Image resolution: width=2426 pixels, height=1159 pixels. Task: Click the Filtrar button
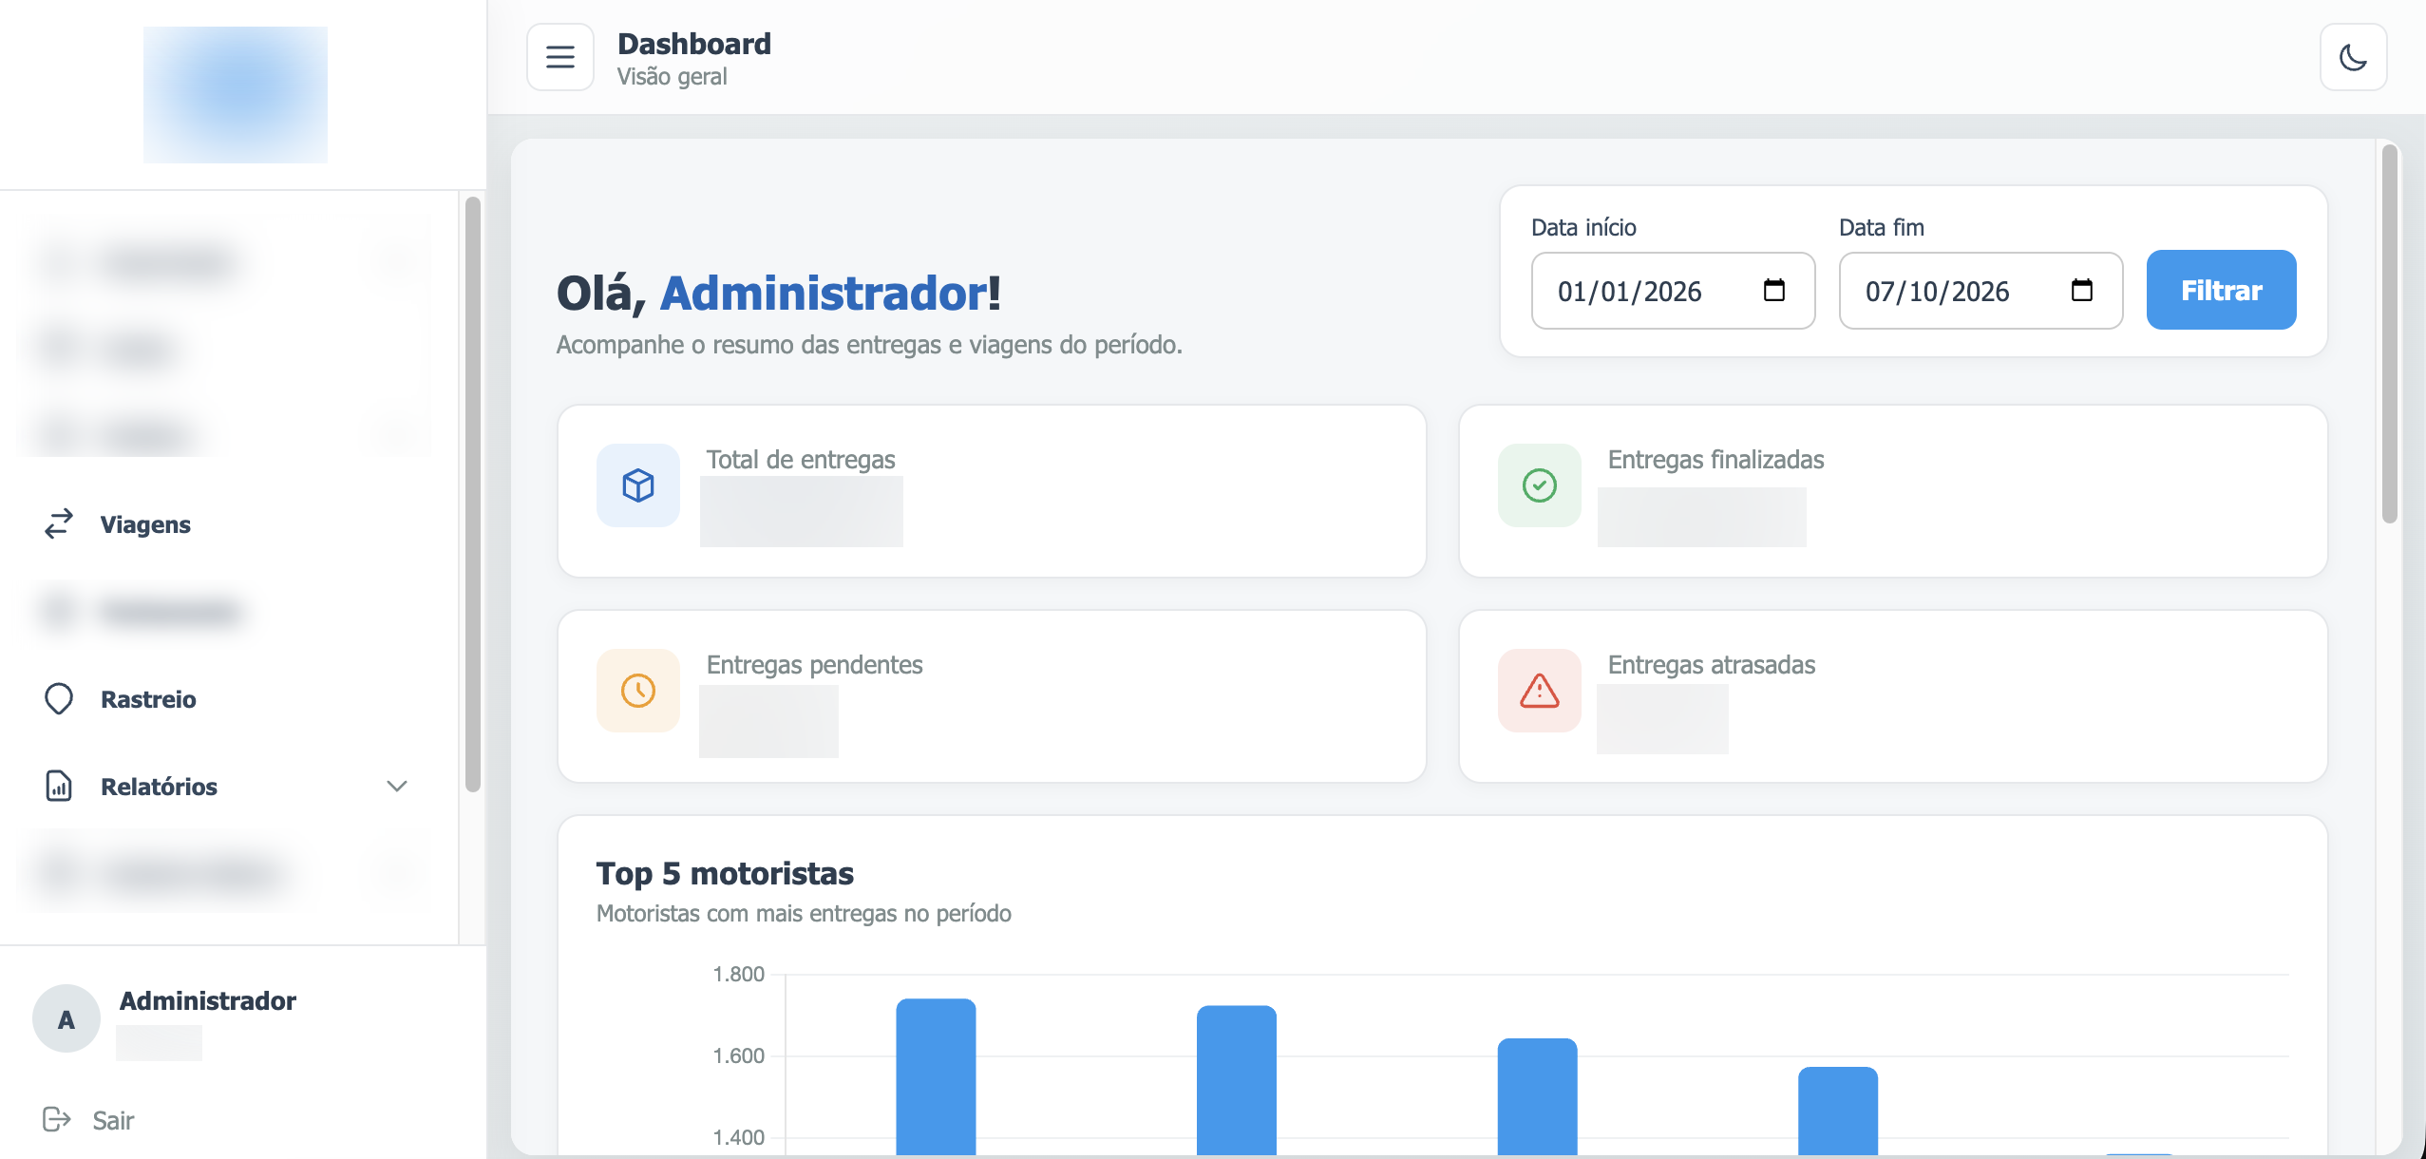tap(2221, 291)
